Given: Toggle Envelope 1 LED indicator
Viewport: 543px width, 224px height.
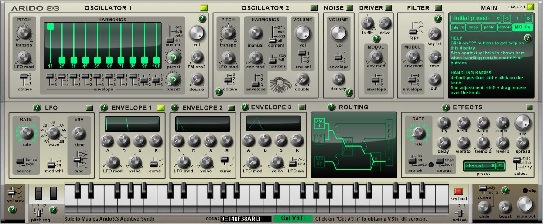Looking at the screenshot, I should 161,107.
